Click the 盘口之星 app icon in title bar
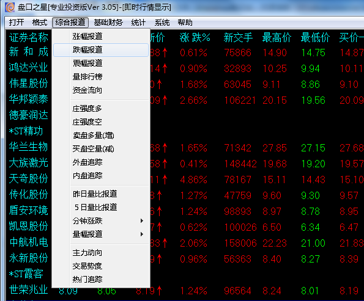 click(10, 7)
